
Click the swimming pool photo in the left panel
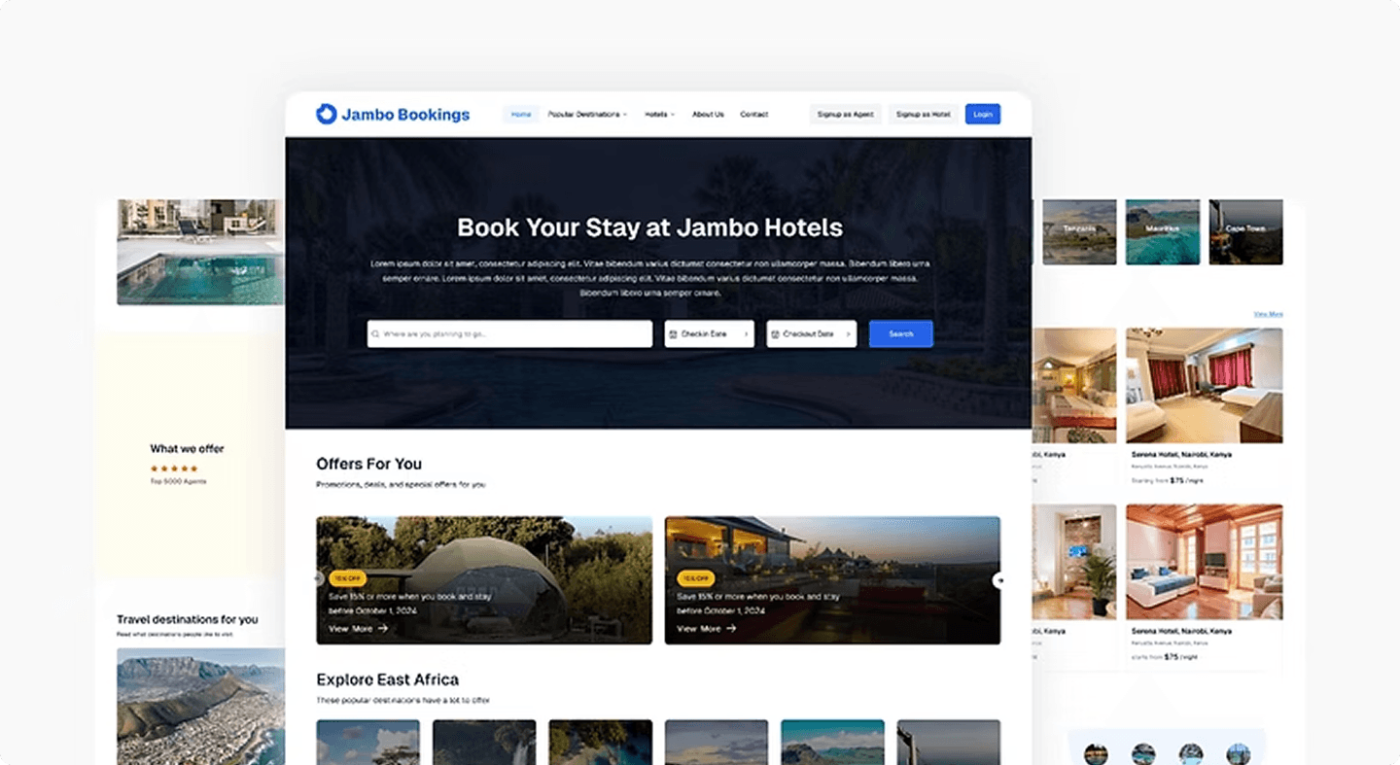(x=201, y=252)
